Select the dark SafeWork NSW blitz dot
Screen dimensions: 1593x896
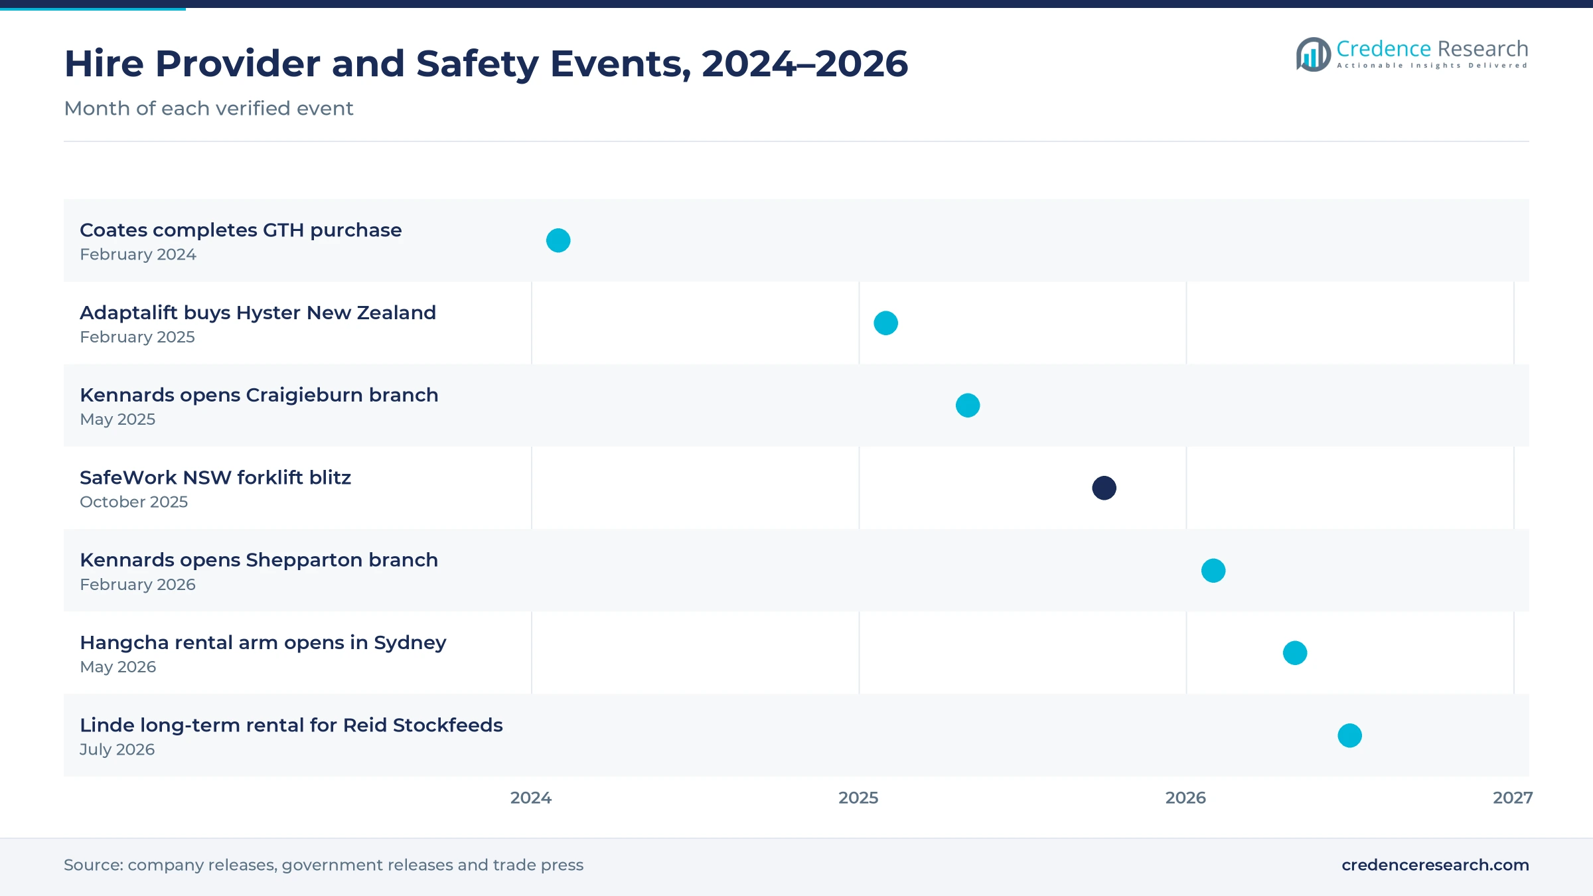[1104, 488]
